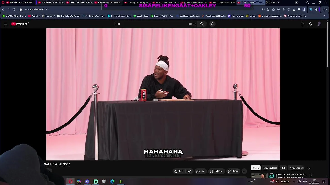Open 'World Monitor - Re...' bookmark

[93, 16]
